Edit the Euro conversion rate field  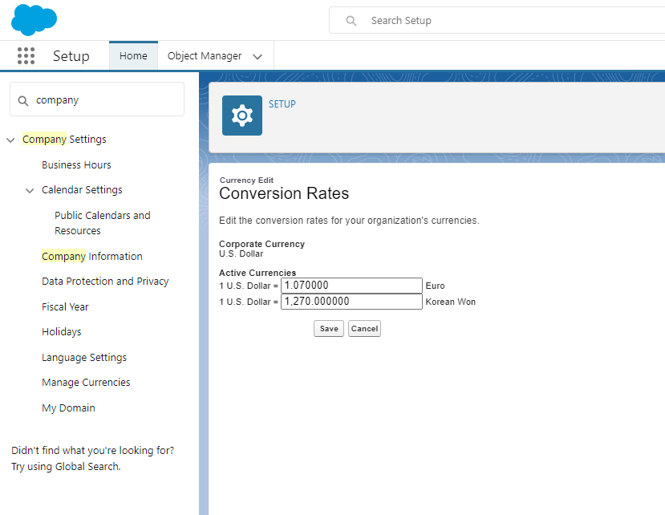tap(351, 286)
